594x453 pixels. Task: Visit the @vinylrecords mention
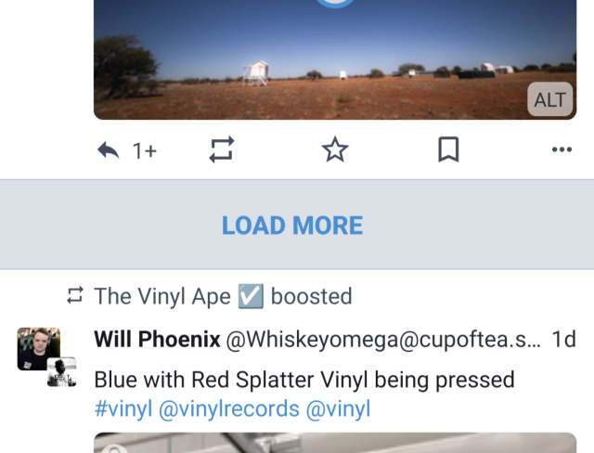coord(229,408)
